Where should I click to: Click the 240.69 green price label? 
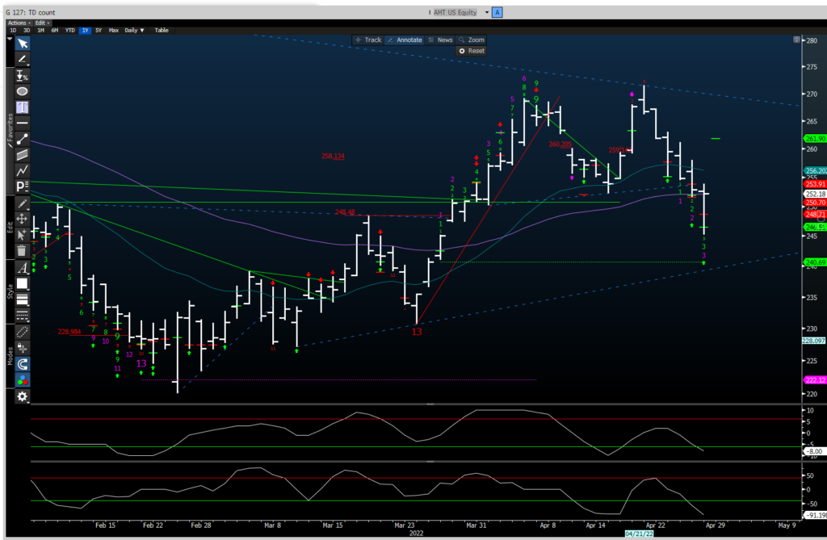[815, 262]
